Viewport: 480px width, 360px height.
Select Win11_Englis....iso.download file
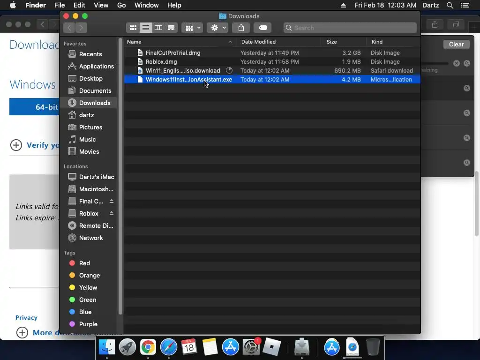272,71
